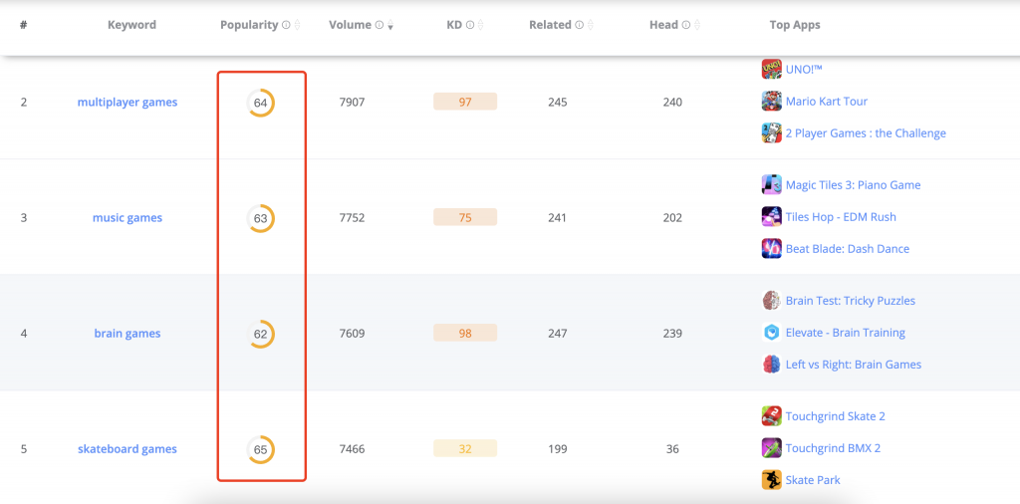Image resolution: width=1020 pixels, height=504 pixels.
Task: Click the KD badge showing 32
Action: pos(465,449)
